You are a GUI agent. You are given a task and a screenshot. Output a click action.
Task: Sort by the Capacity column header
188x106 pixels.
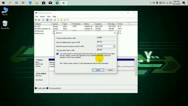tap(101, 24)
